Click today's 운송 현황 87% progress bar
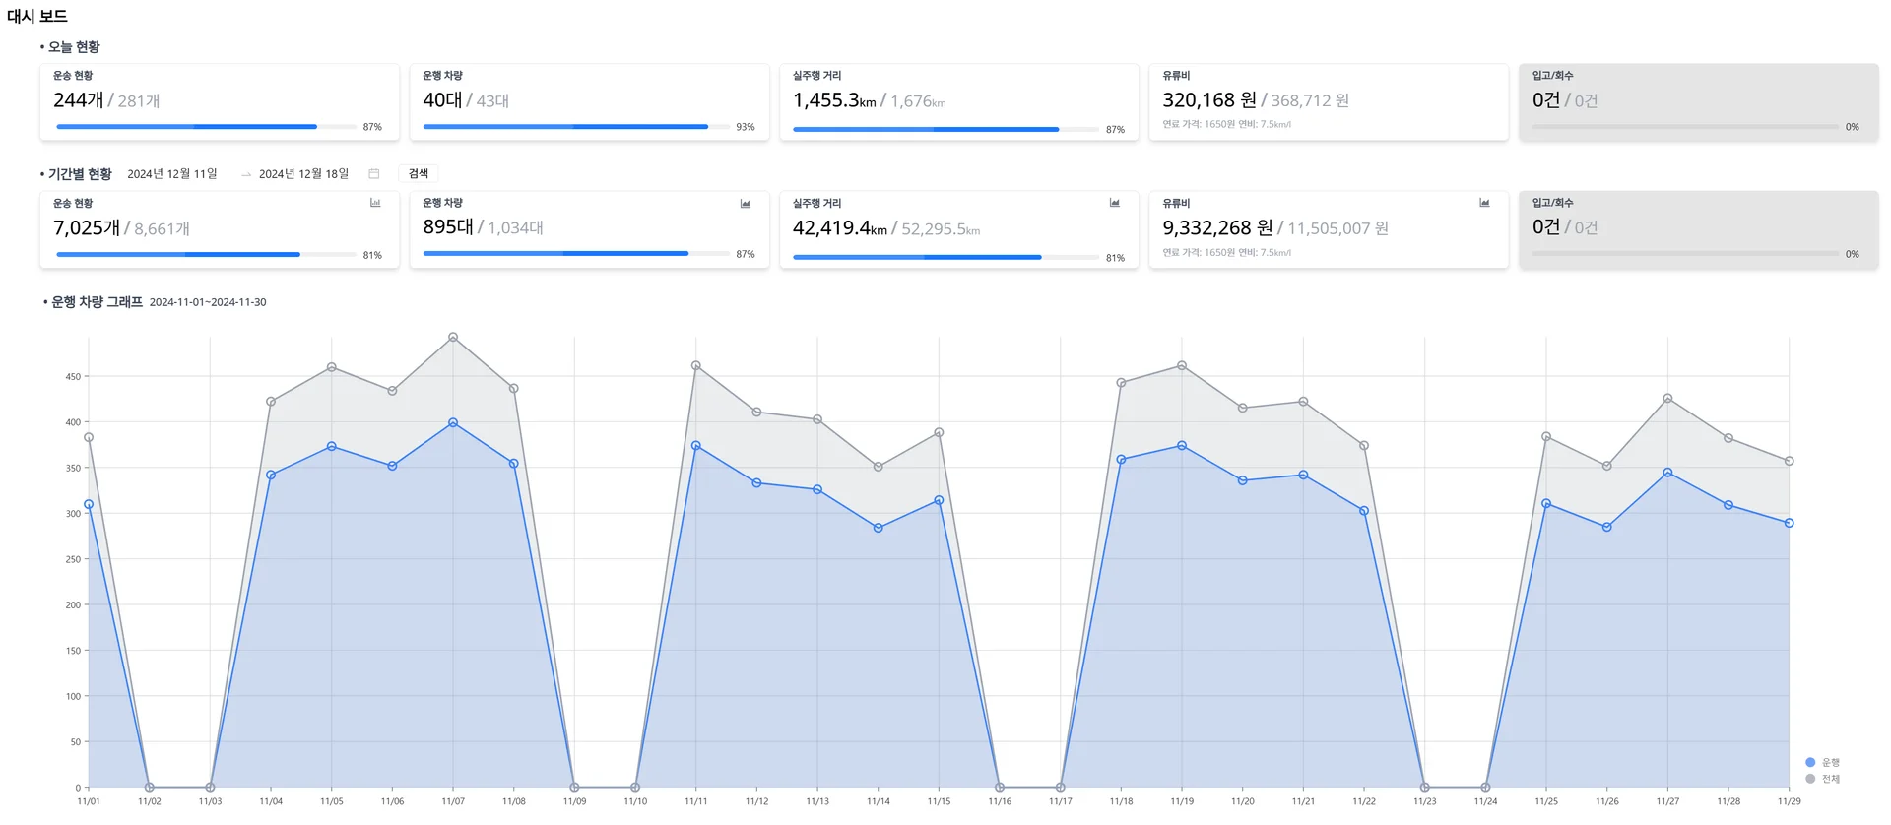 pos(207,127)
